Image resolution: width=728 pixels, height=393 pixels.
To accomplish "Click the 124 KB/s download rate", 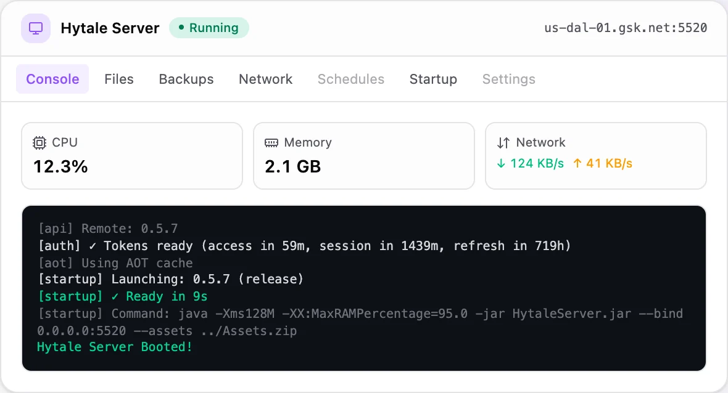I will pyautogui.click(x=537, y=163).
